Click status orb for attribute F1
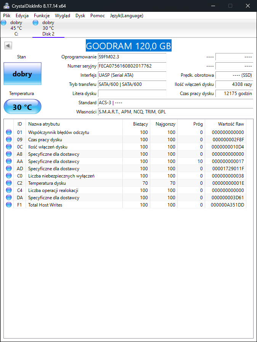The width and height of the screenshot is (257, 342). [9, 205]
